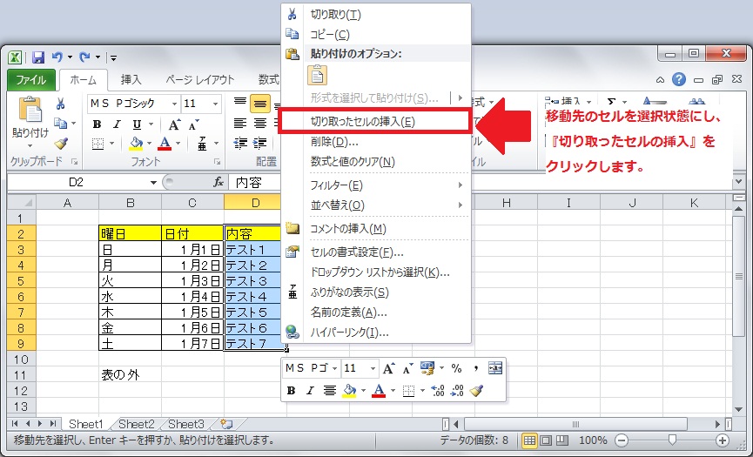Choose コピー(C) from the context menu
The width and height of the screenshot is (753, 457).
[375, 35]
